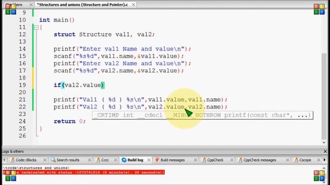Click the build log scrollbar up arrow
The height and width of the screenshot is (185, 330).
point(324,168)
